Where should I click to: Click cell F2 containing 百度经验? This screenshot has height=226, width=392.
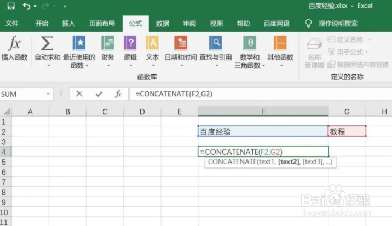pyautogui.click(x=263, y=131)
